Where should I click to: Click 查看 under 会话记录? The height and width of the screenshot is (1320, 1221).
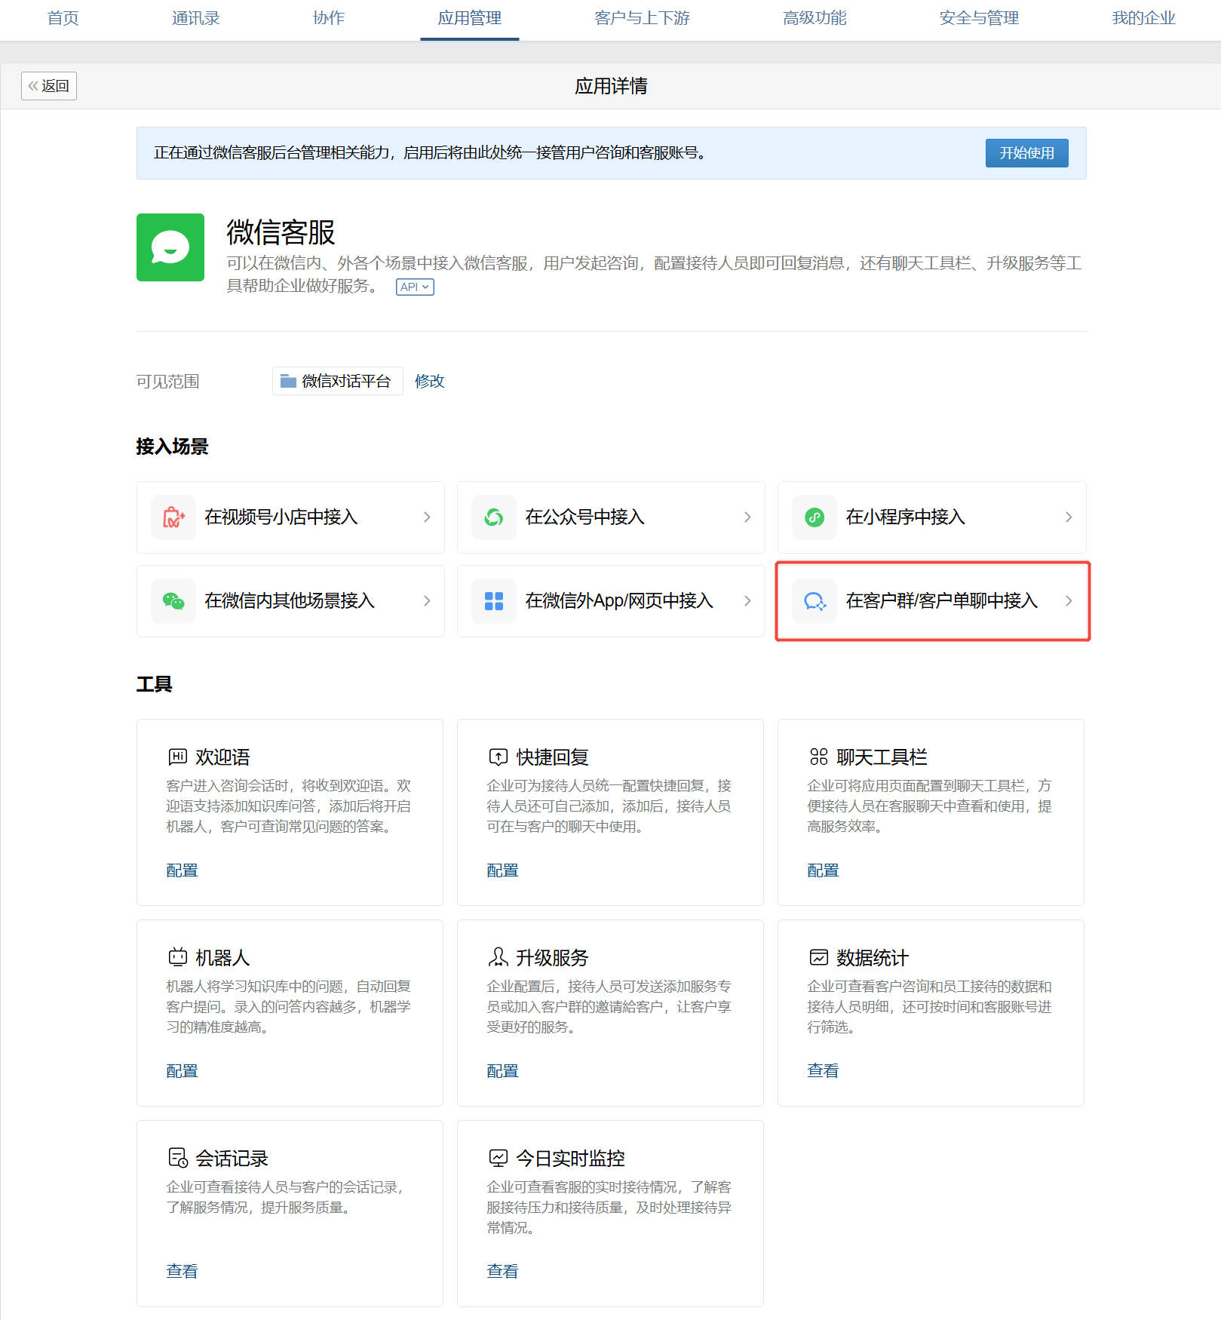[182, 1272]
